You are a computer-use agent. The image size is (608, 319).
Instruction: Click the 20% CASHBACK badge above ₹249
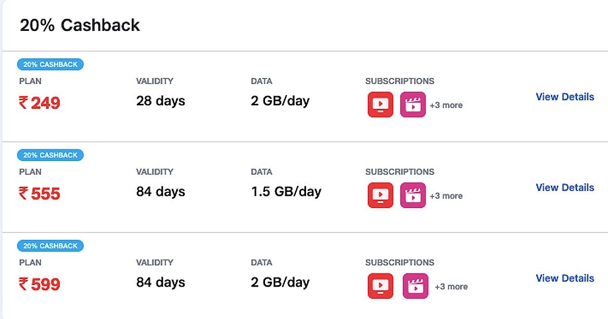coord(50,64)
